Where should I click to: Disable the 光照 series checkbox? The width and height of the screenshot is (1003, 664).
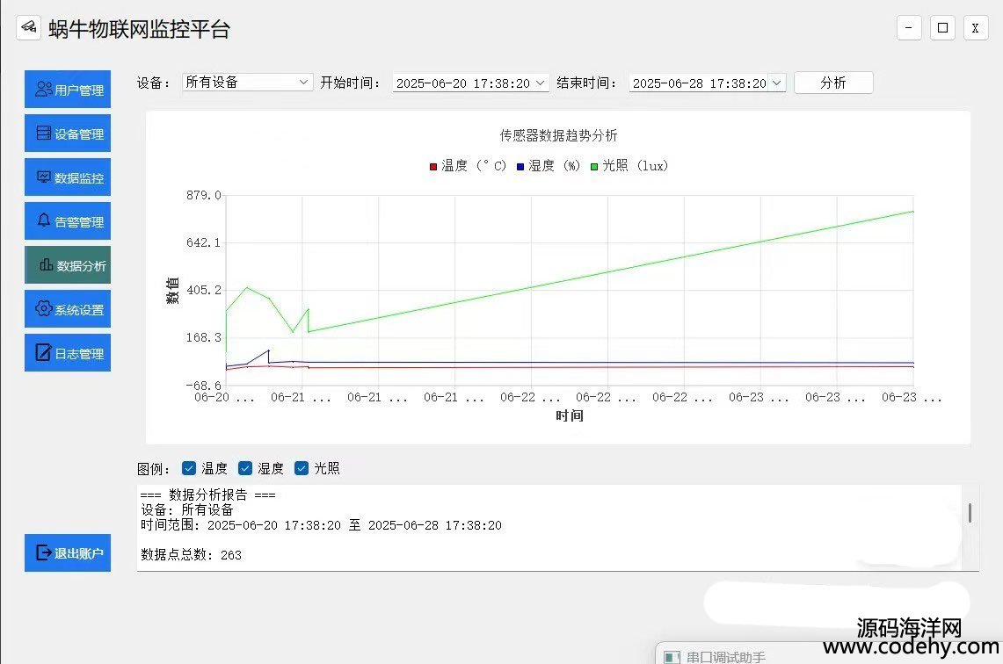click(302, 468)
